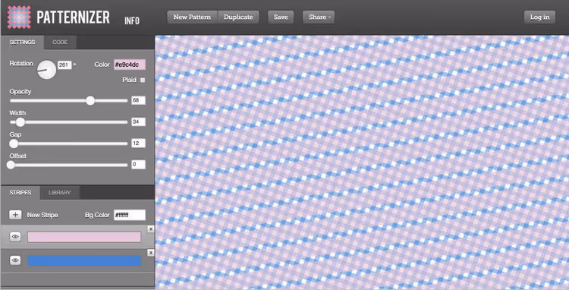Click the Duplicate button
569x290 pixels.
(238, 17)
